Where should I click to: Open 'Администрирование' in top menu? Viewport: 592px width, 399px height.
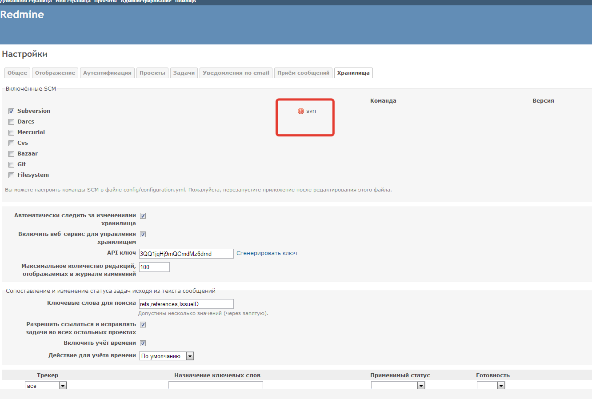(x=146, y=2)
